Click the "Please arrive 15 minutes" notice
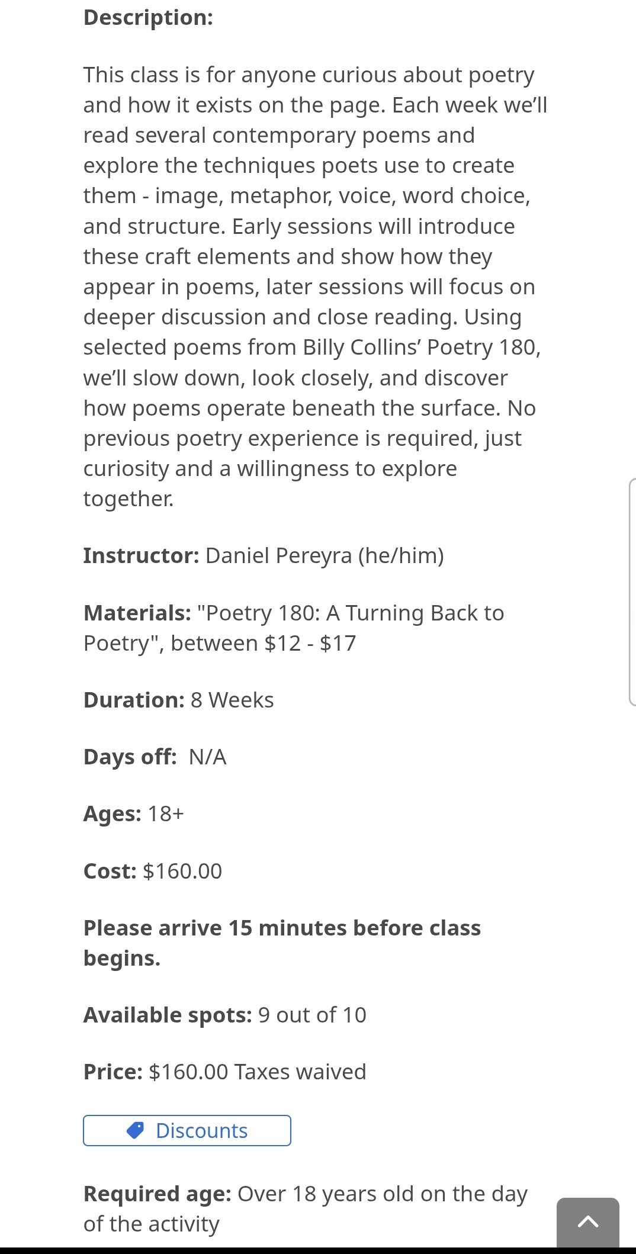The image size is (636, 1254). pyautogui.click(x=282, y=928)
